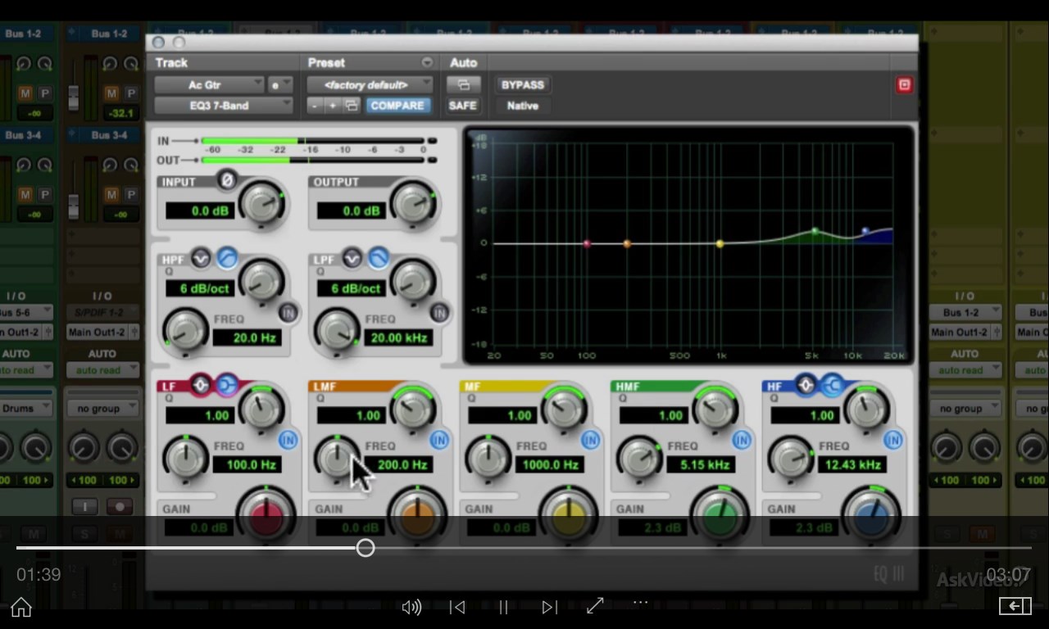Click the Native label button
Image resolution: width=1049 pixels, height=629 pixels.
(x=522, y=106)
